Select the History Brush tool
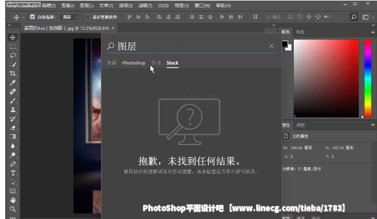 point(13,119)
